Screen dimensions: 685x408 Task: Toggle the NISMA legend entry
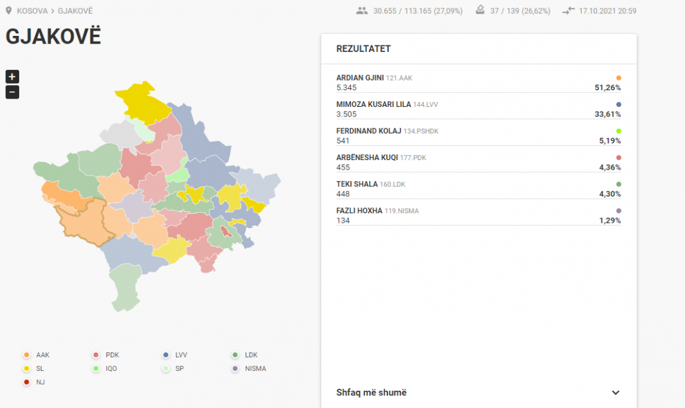[249, 369]
